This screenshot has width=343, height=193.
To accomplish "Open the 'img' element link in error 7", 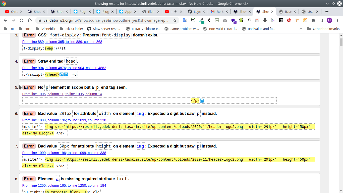I will pos(140,146).
